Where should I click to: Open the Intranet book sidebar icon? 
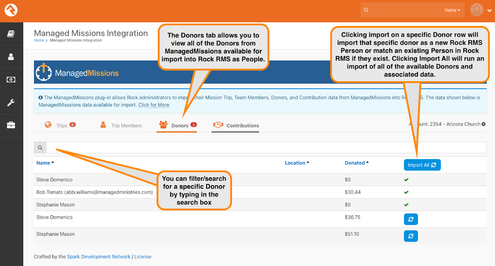tap(11, 34)
